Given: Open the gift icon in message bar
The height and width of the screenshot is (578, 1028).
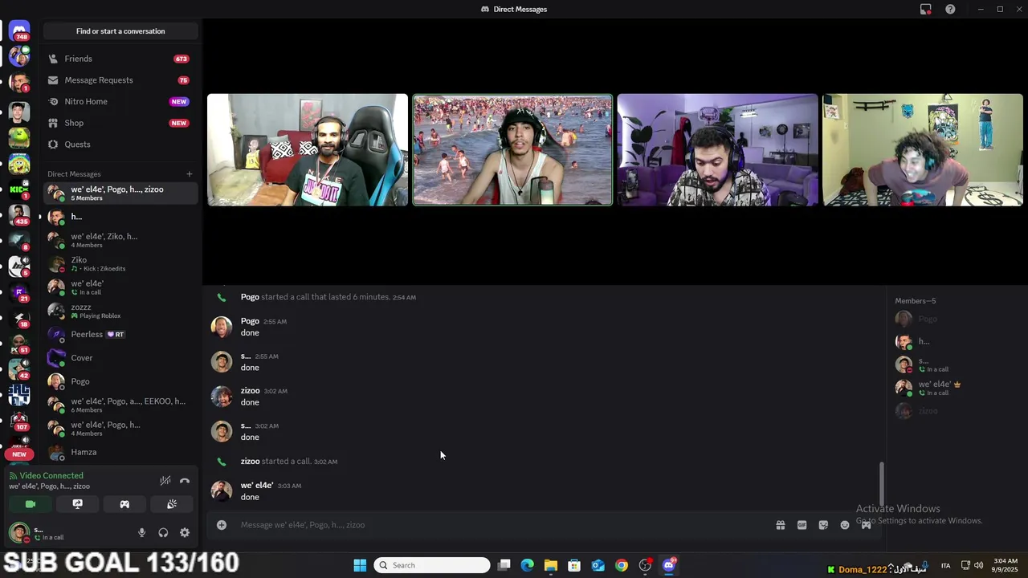Looking at the screenshot, I should [780, 525].
